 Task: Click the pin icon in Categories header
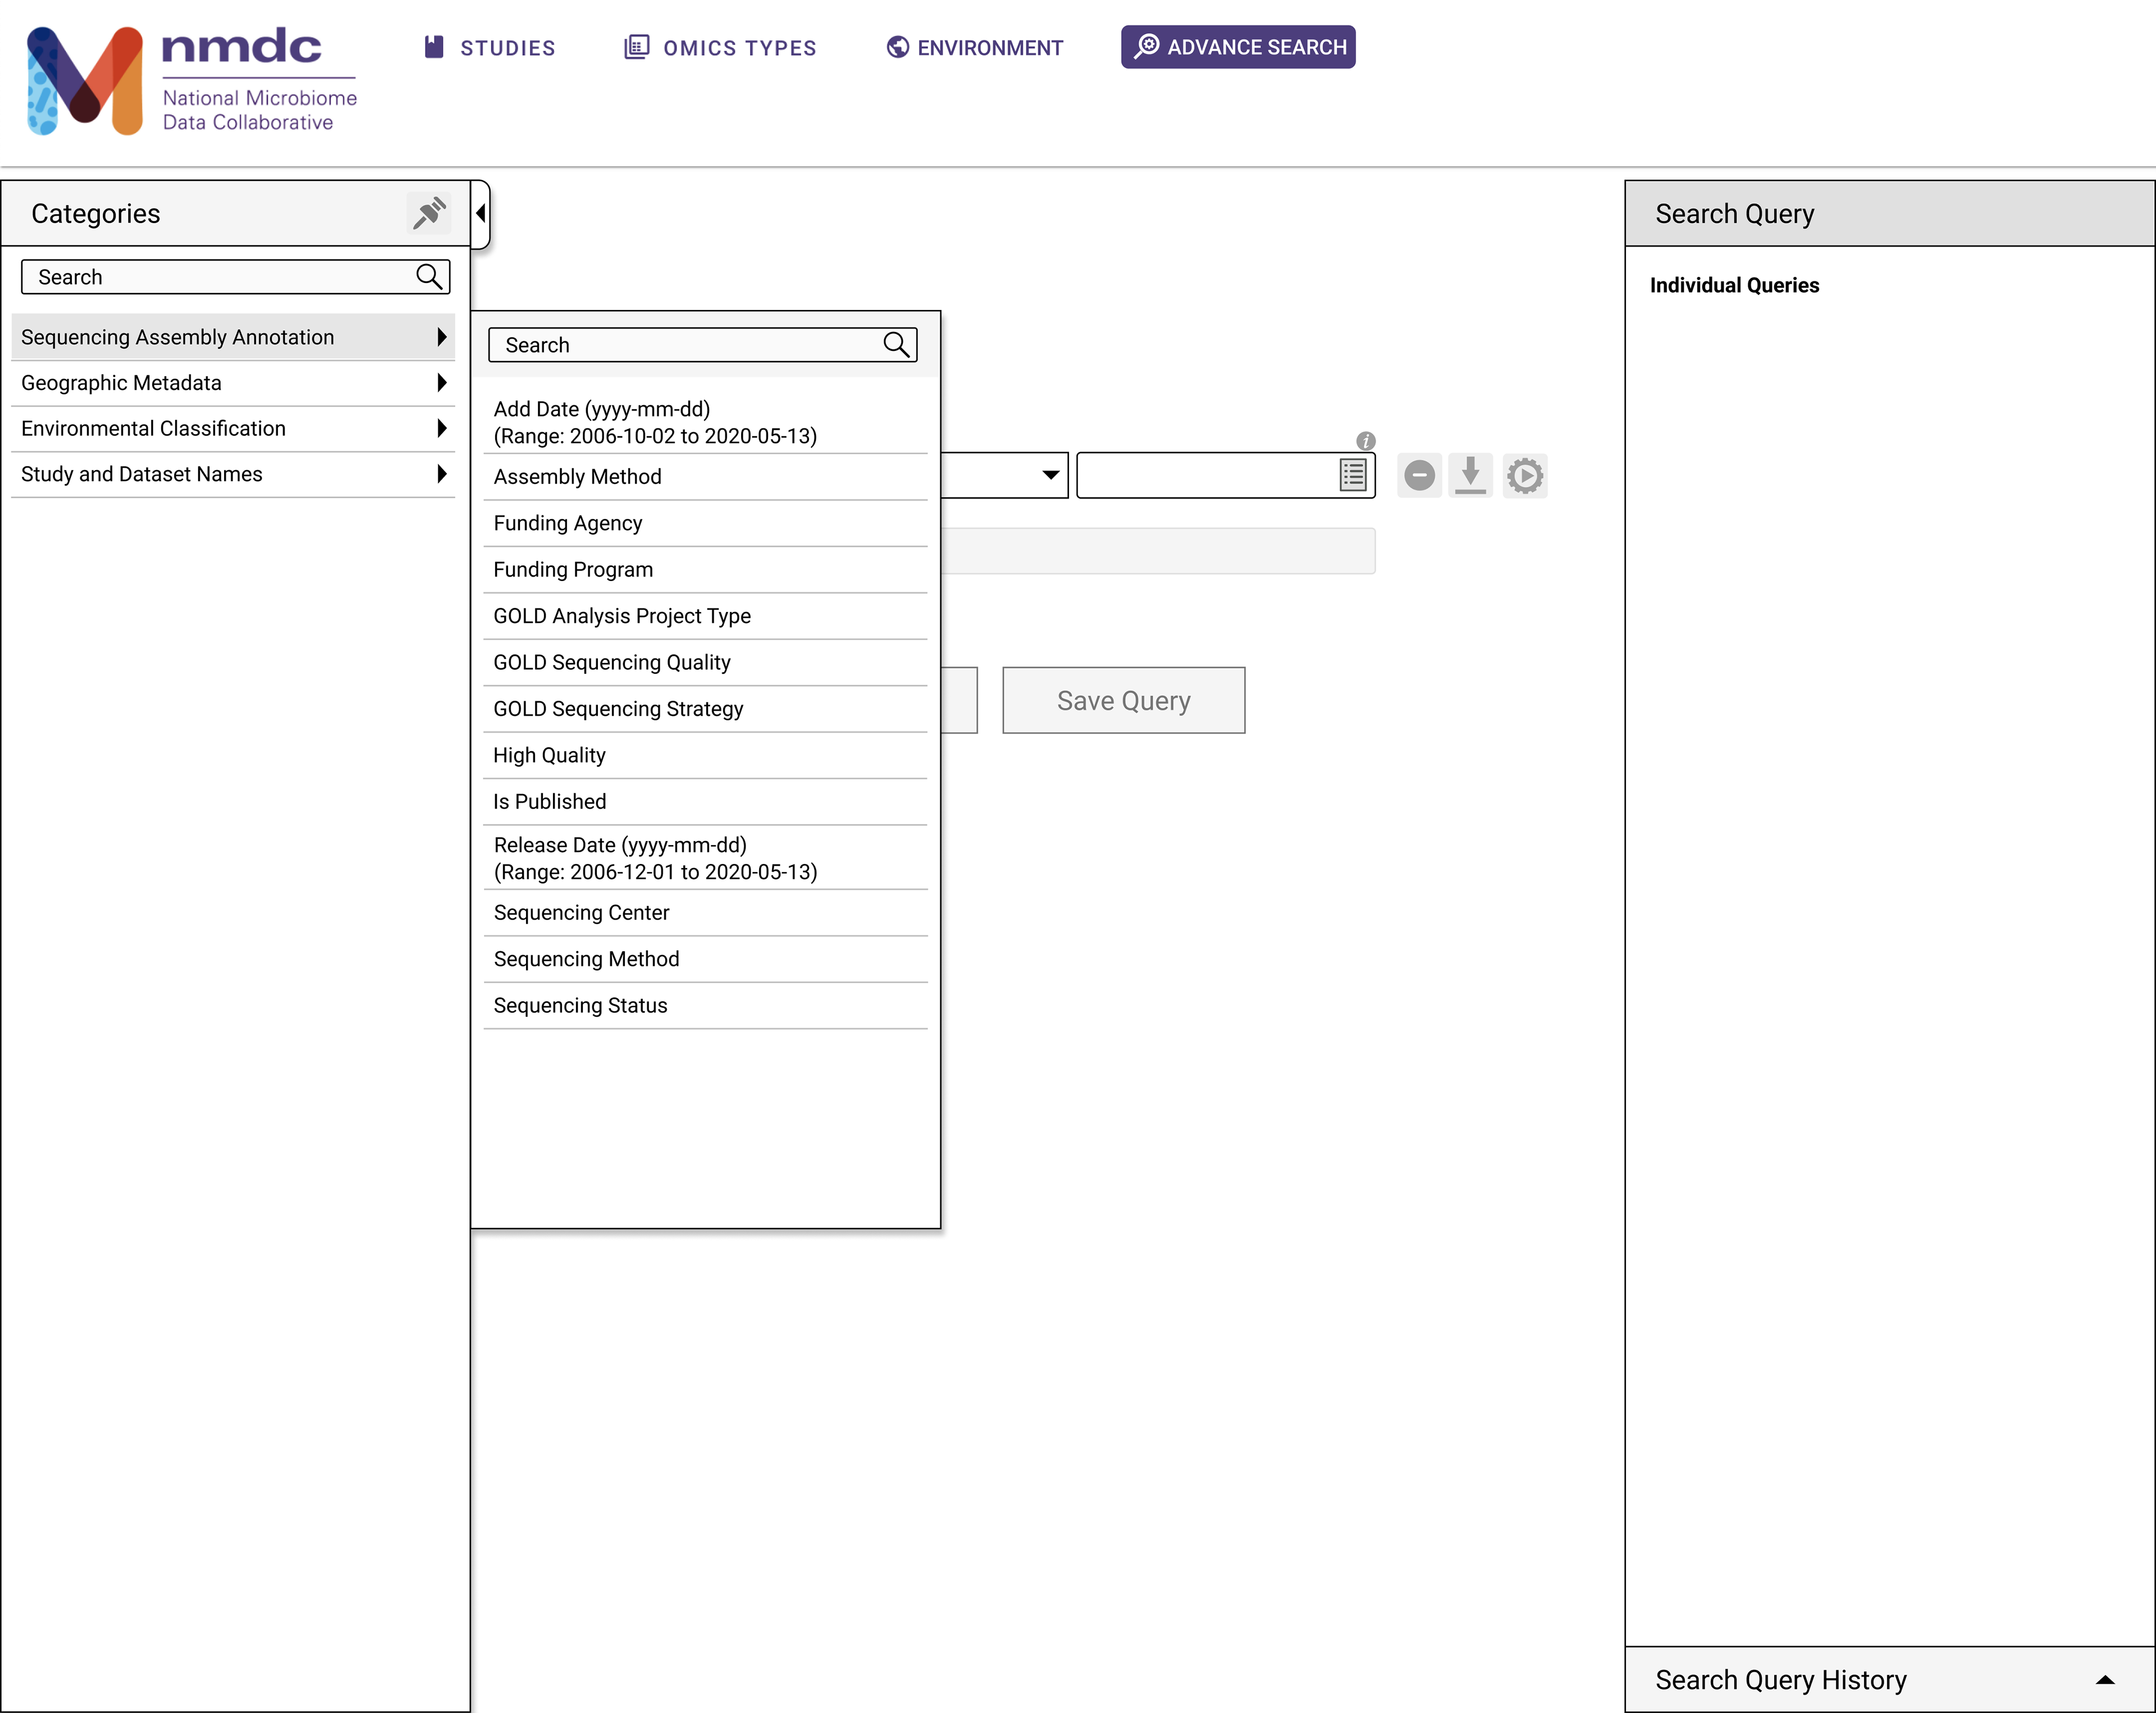tap(429, 213)
